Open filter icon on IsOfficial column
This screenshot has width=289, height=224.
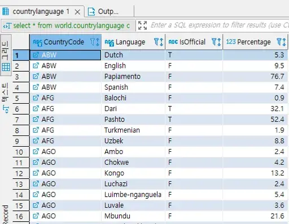click(x=214, y=42)
